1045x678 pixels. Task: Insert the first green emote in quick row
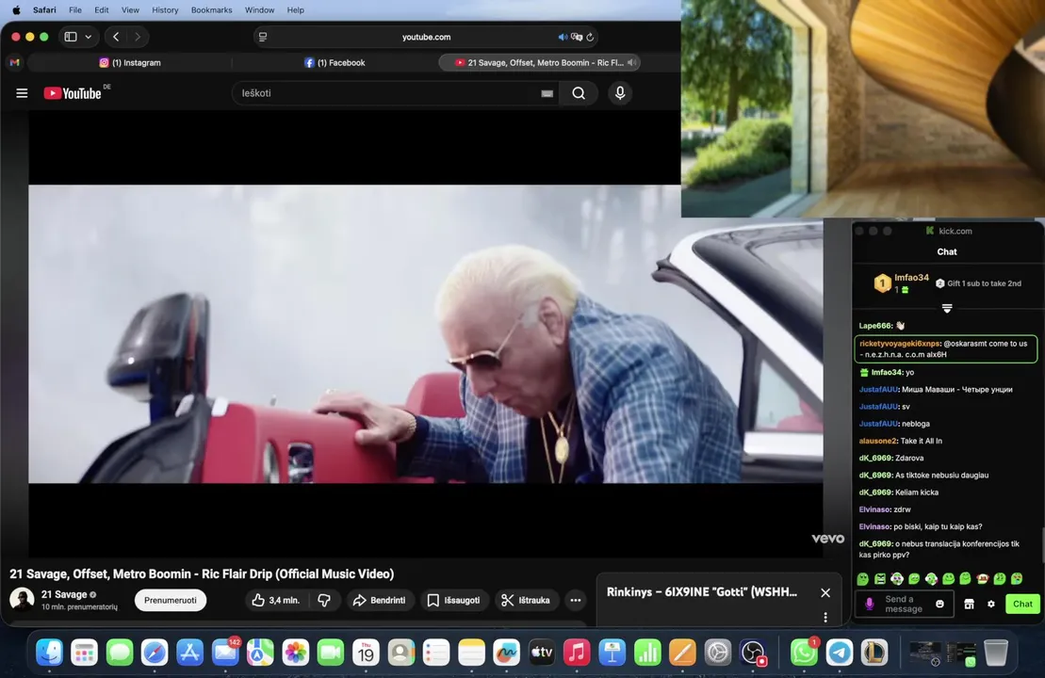click(863, 579)
